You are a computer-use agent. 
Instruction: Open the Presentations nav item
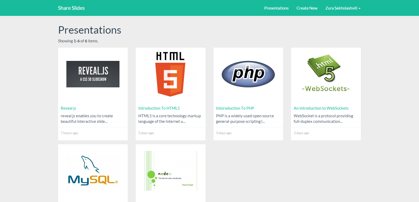click(x=276, y=8)
